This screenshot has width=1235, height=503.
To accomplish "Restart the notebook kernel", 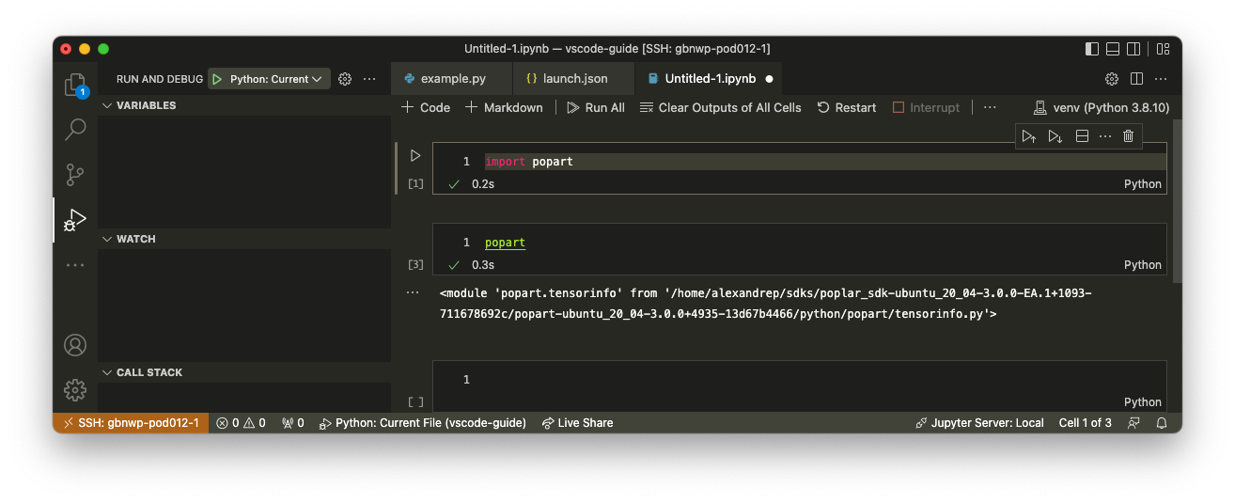I will [847, 107].
